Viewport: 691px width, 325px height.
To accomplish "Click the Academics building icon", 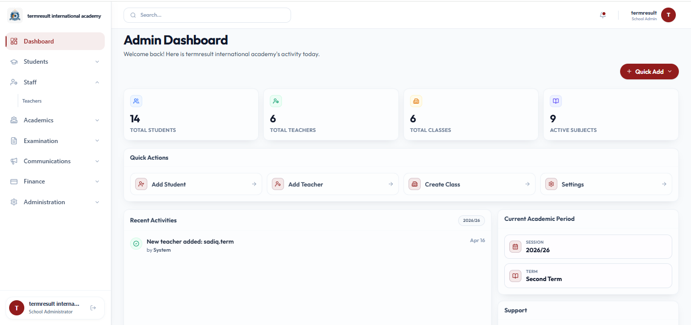I will point(14,120).
